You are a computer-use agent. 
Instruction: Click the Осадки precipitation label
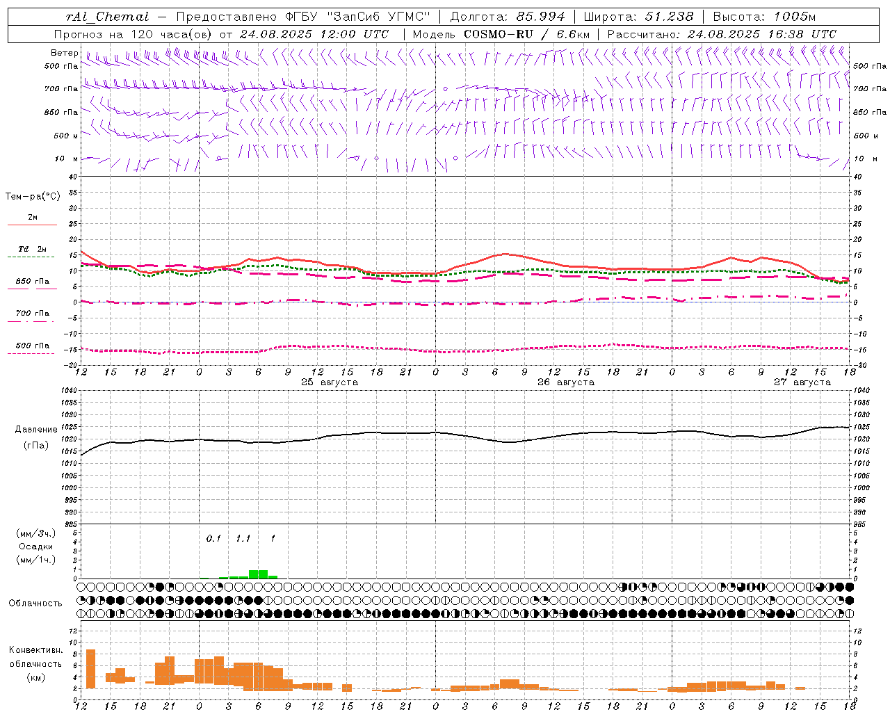pyautogui.click(x=35, y=547)
